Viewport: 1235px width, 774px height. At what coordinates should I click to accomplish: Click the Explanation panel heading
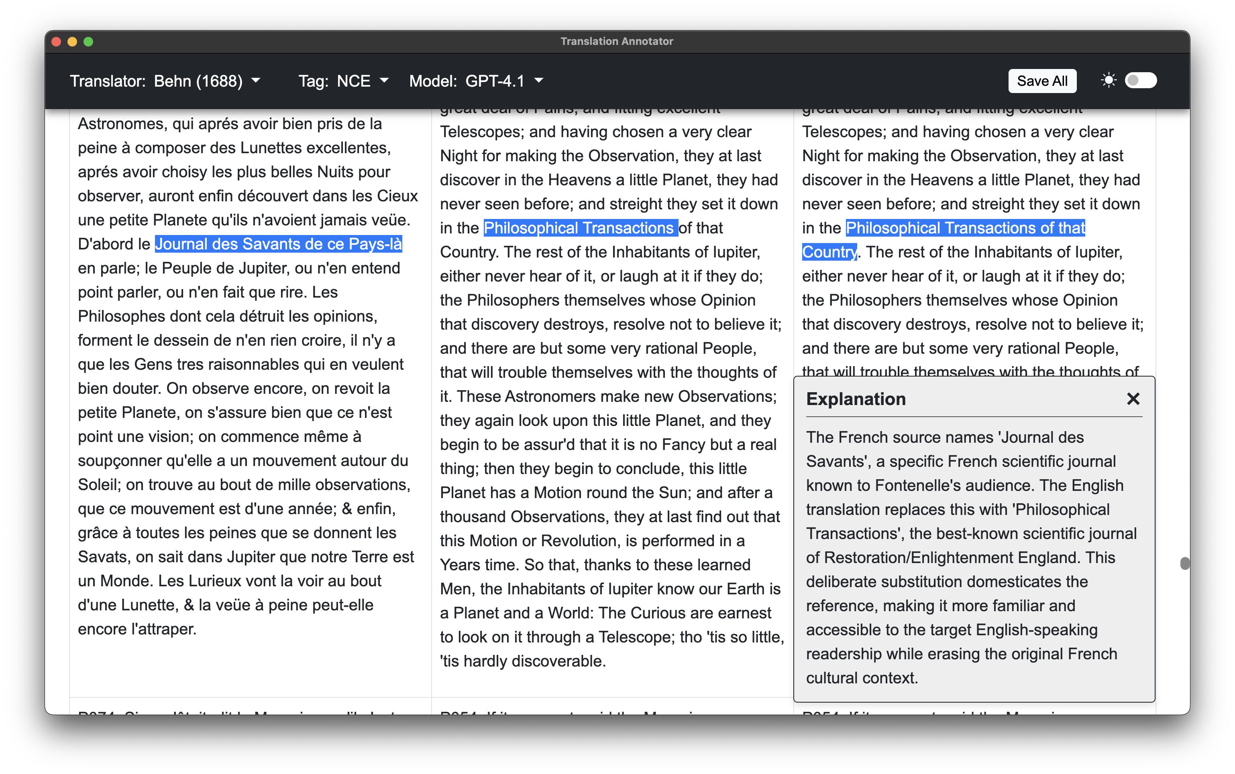point(856,399)
